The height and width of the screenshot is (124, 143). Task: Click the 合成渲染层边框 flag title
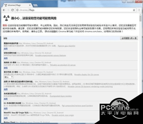[10, 94]
